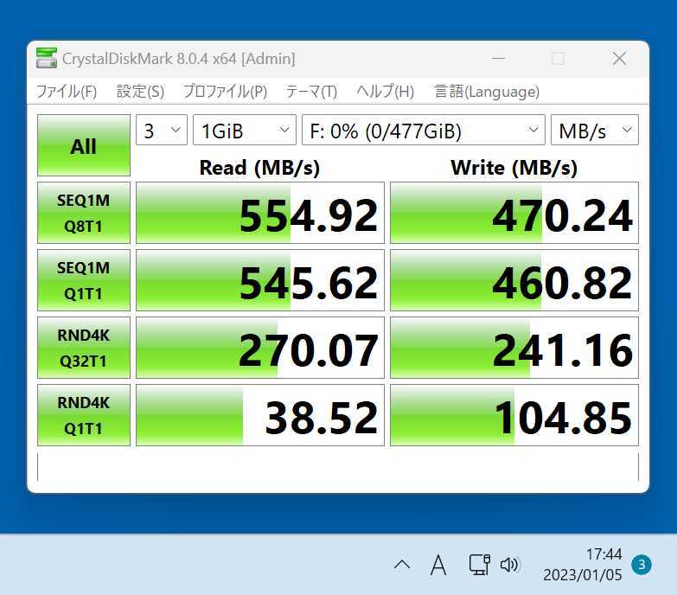Image resolution: width=677 pixels, height=595 pixels.
Task: Click the Read (MB/s) column header
Action: tap(259, 168)
